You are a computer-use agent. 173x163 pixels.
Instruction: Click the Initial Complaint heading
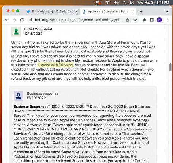[38, 29]
